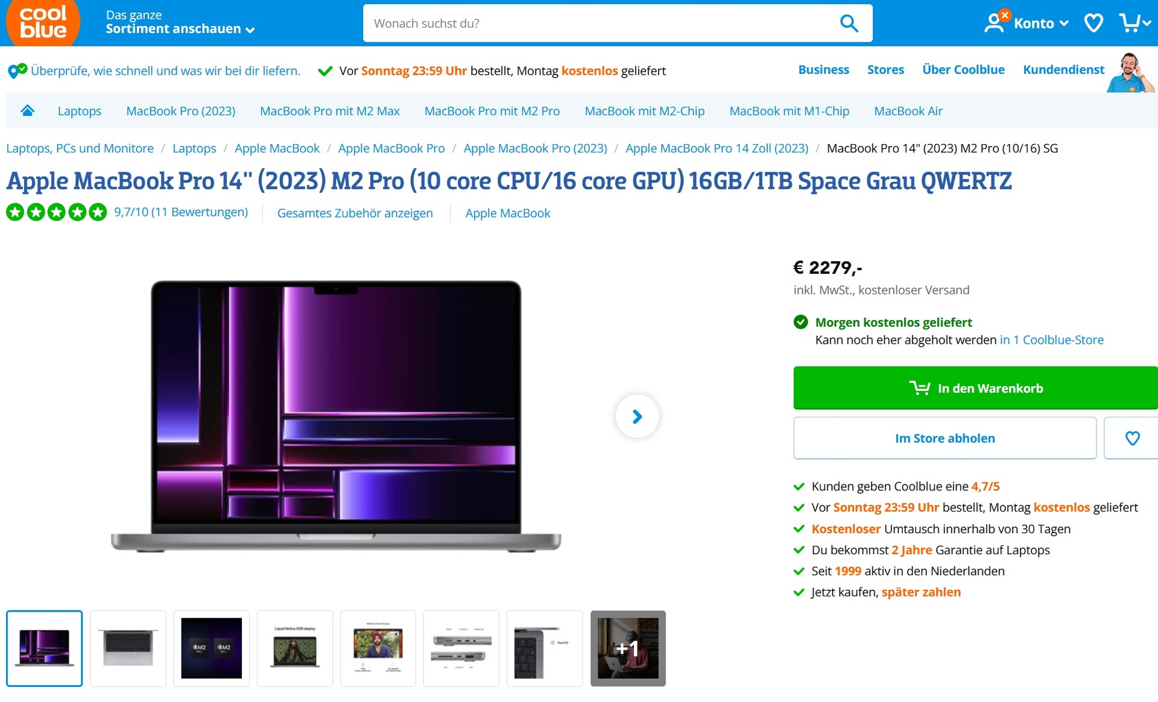Select the keyboard top-view thumbnail
Viewport: 1158px width, 702px height.
click(x=128, y=648)
